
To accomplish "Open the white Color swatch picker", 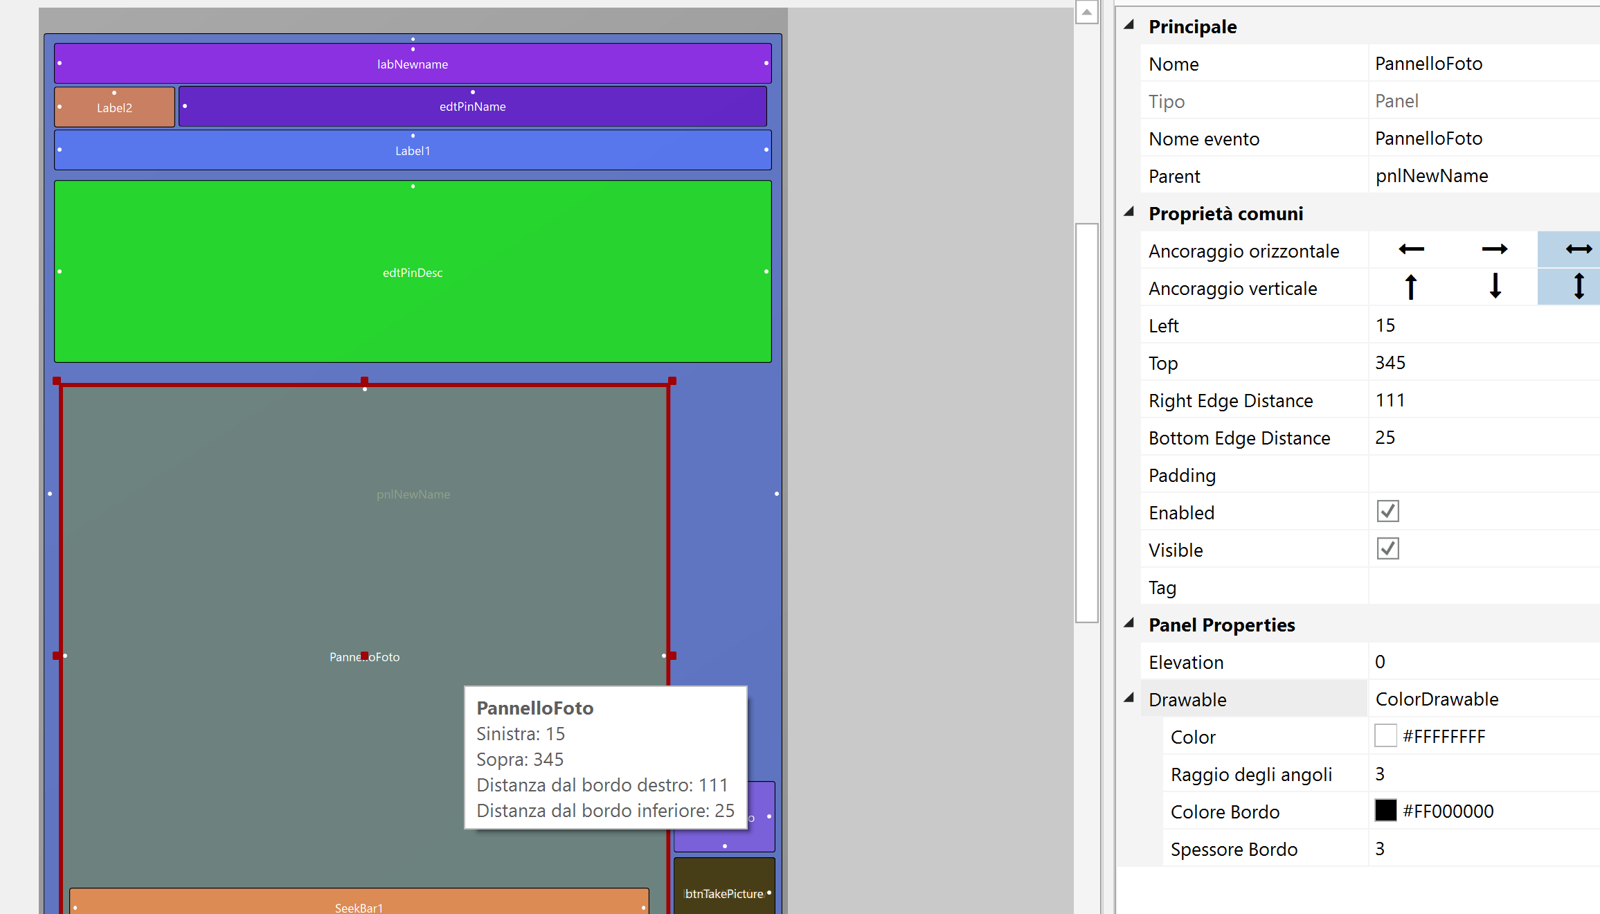I will (1385, 736).
